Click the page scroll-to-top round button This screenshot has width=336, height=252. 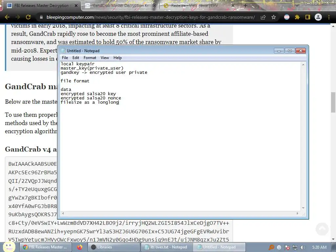(x=322, y=229)
